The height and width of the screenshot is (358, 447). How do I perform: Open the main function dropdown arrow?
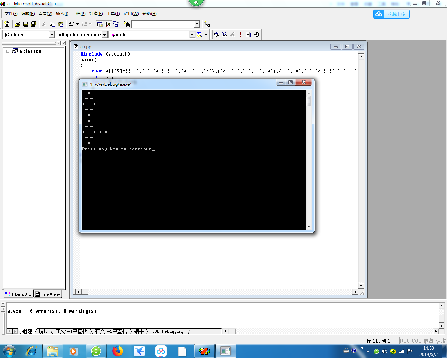192,35
